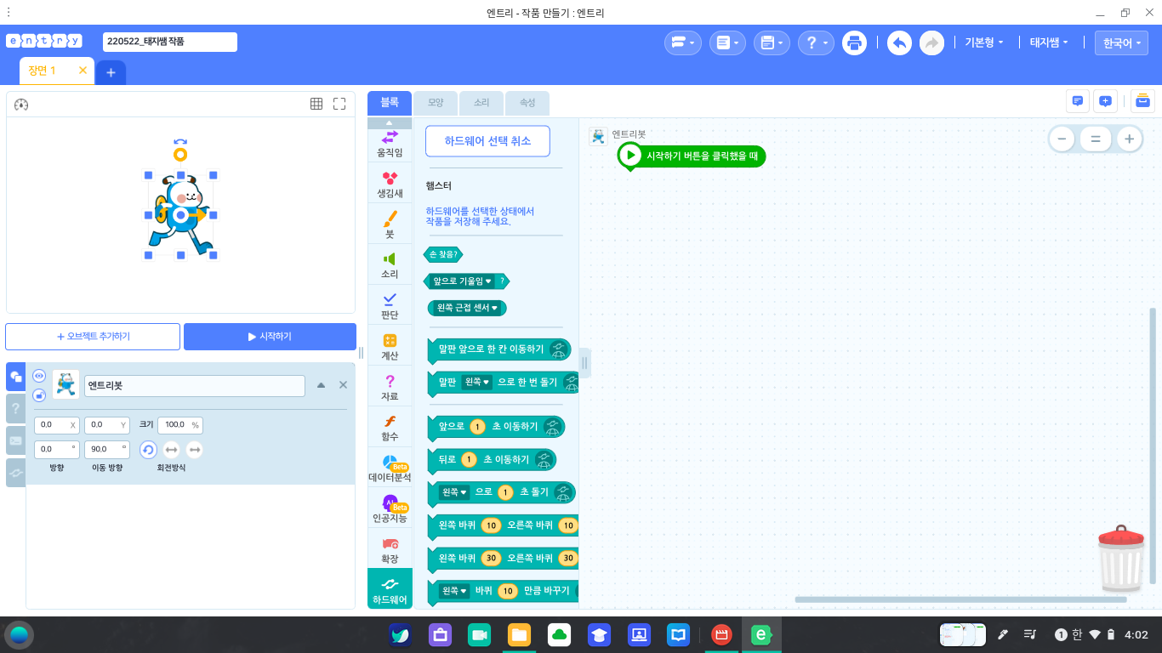Open the 태지쌤 account dropdown
The height and width of the screenshot is (653, 1162).
click(x=1049, y=43)
